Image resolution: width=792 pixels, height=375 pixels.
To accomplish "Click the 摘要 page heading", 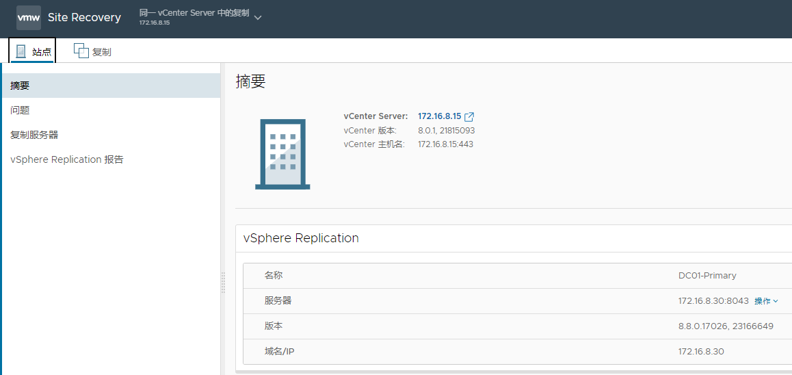I will click(x=250, y=82).
